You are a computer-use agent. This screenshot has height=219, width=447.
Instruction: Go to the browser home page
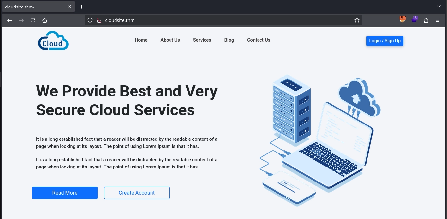click(x=45, y=20)
